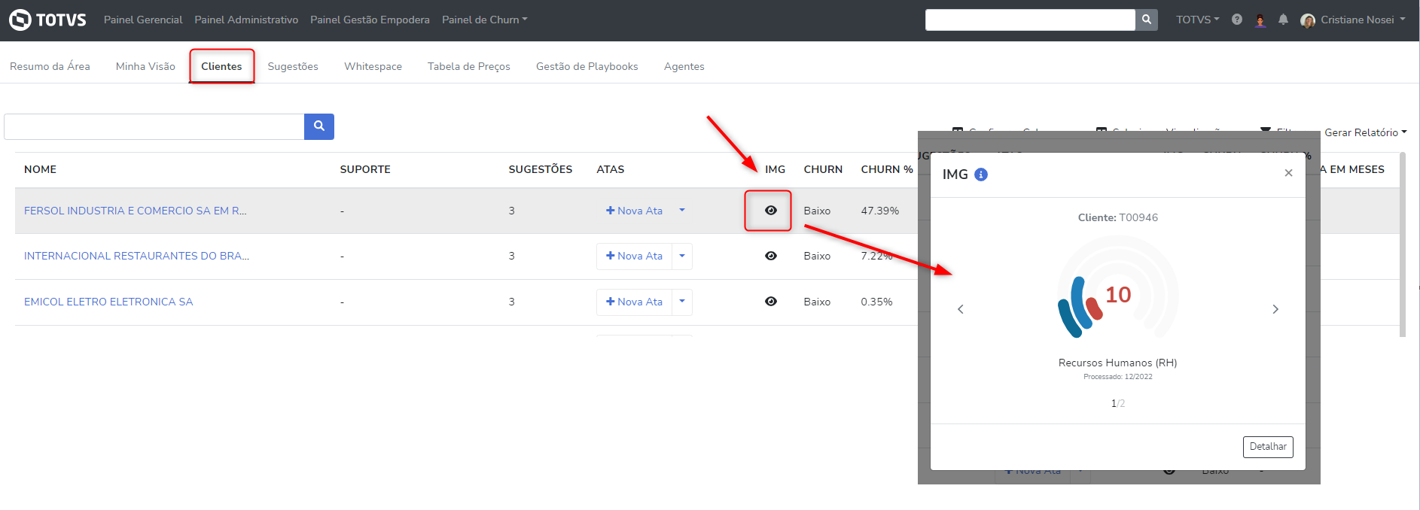Image resolution: width=1420 pixels, height=510 pixels.
Task: Open client FERSOL INDUSTRIA E COMERCIO link
Action: pos(136,211)
